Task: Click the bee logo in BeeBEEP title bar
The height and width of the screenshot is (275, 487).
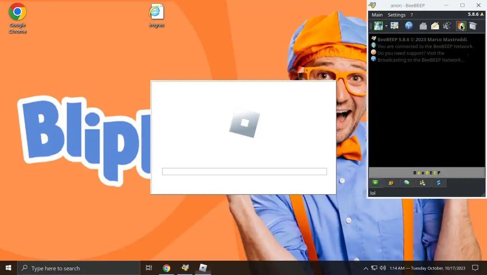Action: click(372, 5)
